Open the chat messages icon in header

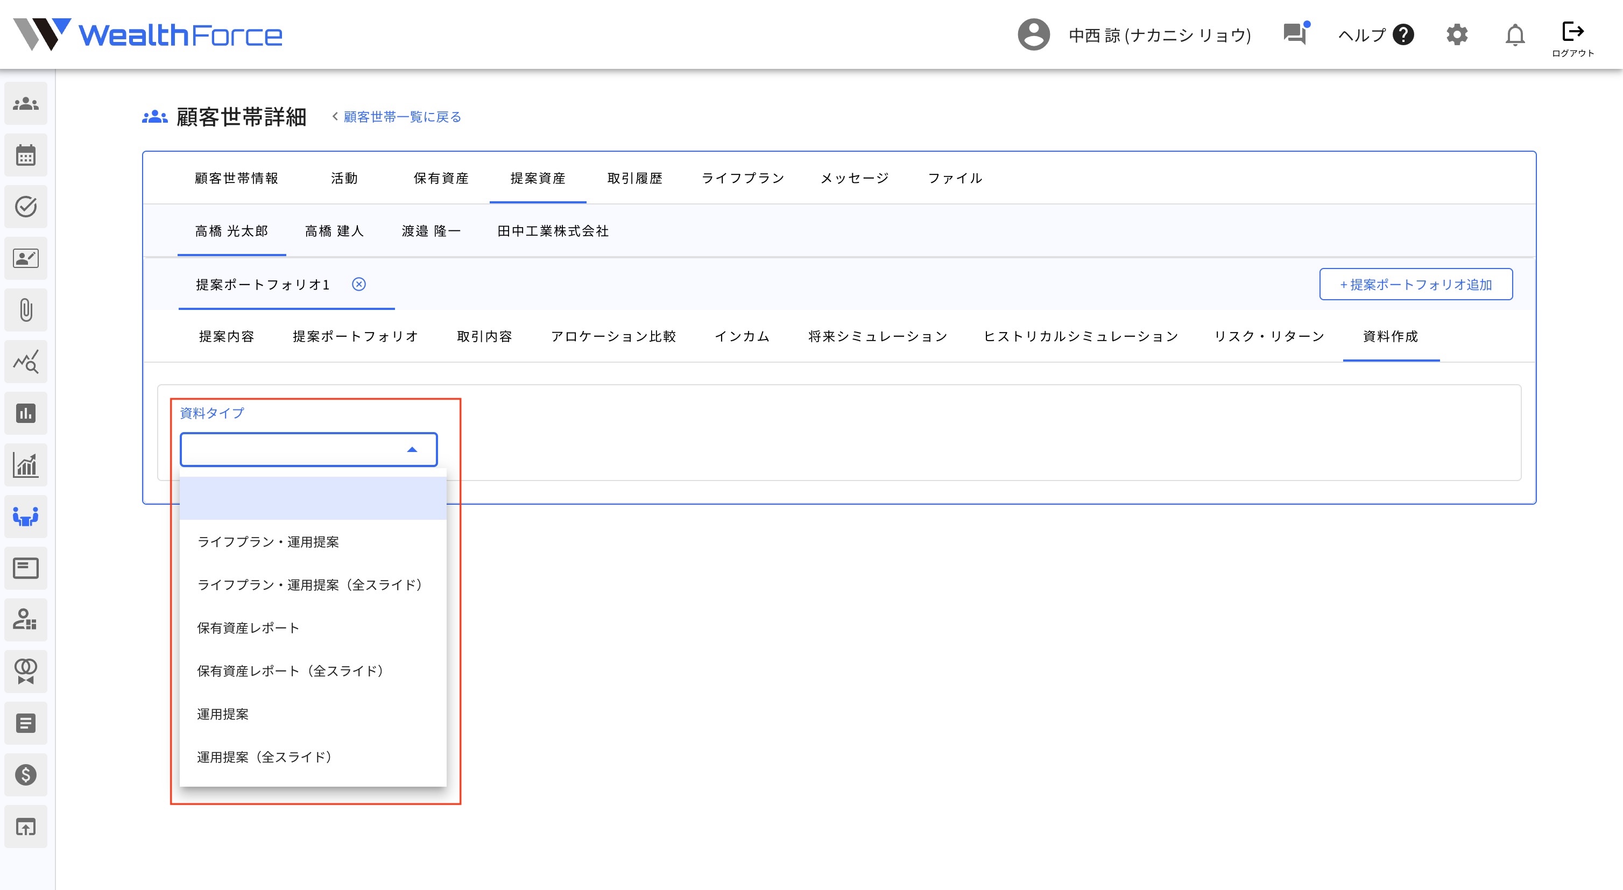(1296, 33)
